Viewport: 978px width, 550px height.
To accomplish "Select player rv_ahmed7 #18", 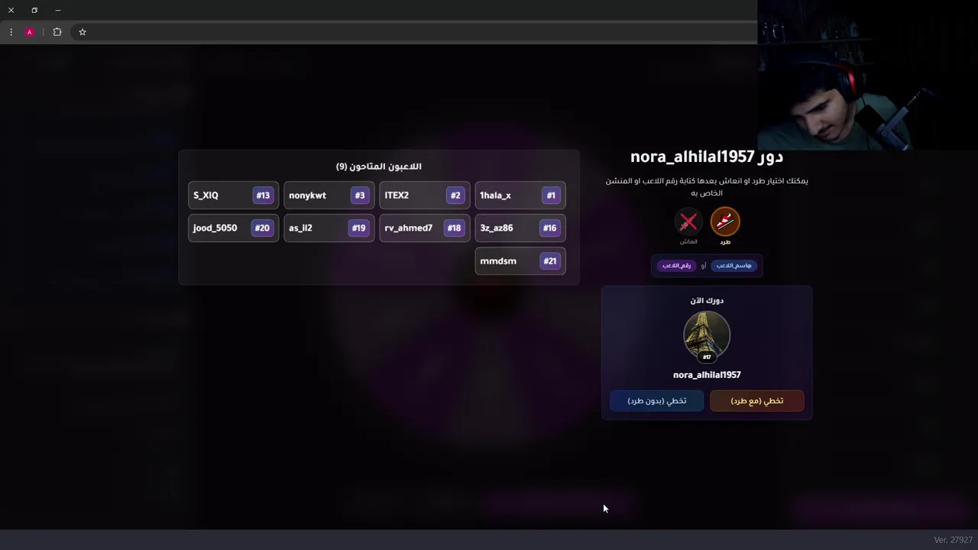I will 425,228.
